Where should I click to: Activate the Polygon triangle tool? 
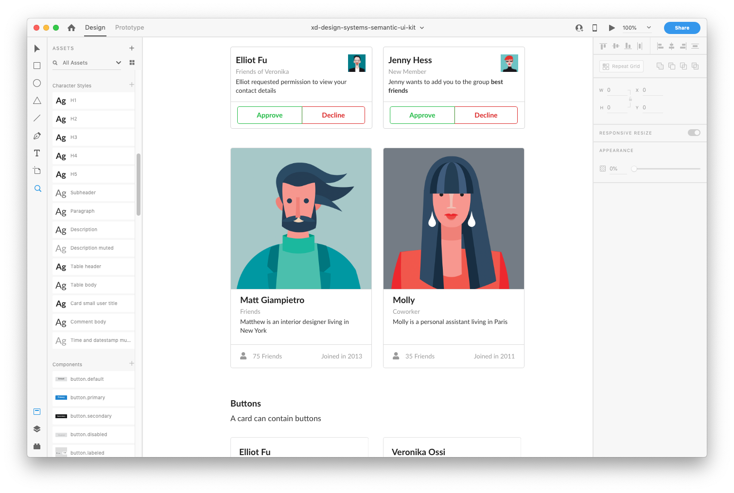pos(37,101)
